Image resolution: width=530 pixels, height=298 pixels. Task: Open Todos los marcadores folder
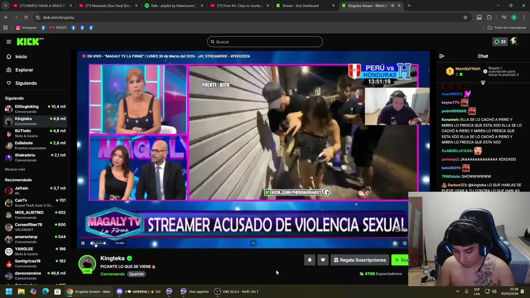point(507,28)
